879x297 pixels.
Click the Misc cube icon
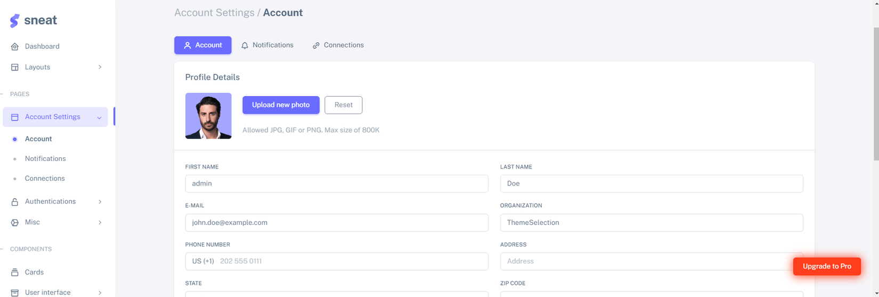coord(15,223)
